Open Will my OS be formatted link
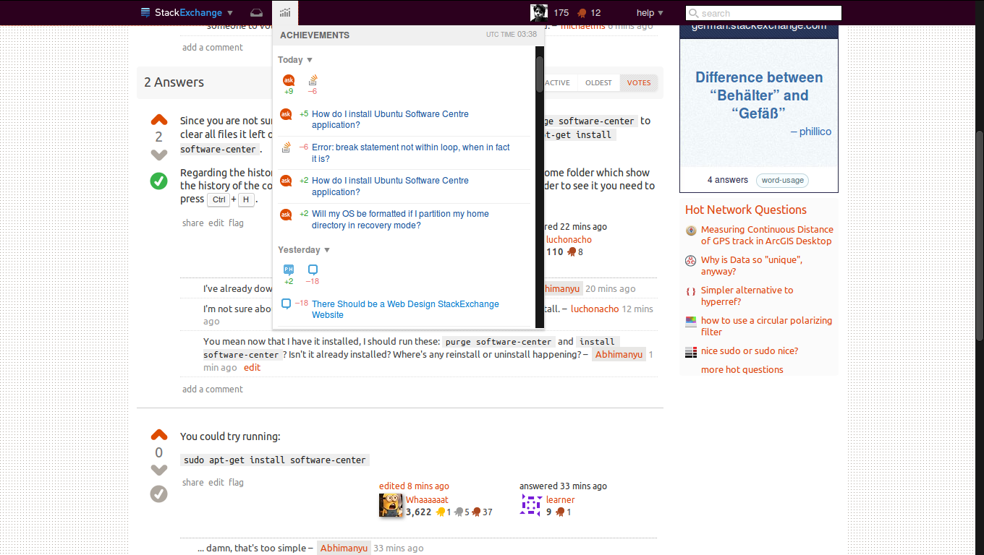984x555 pixels. click(400, 220)
